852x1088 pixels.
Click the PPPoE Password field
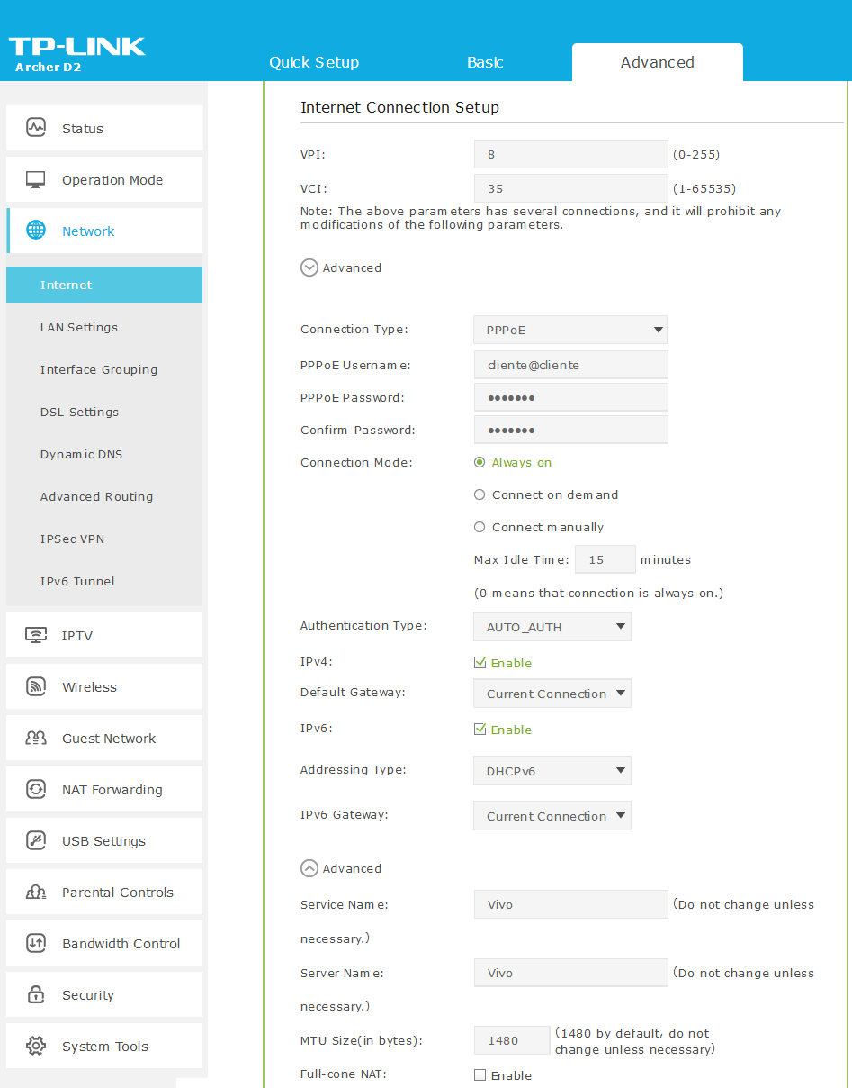pos(570,397)
